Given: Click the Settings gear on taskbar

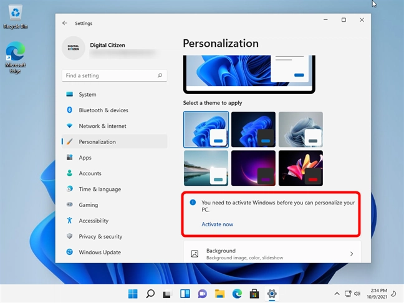Looking at the screenshot, I should click(272, 294).
